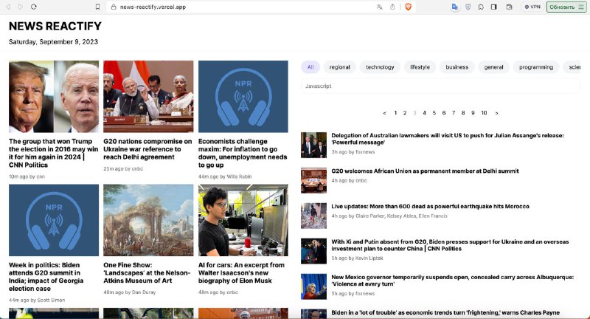Go to pagination page 8

click(463, 113)
